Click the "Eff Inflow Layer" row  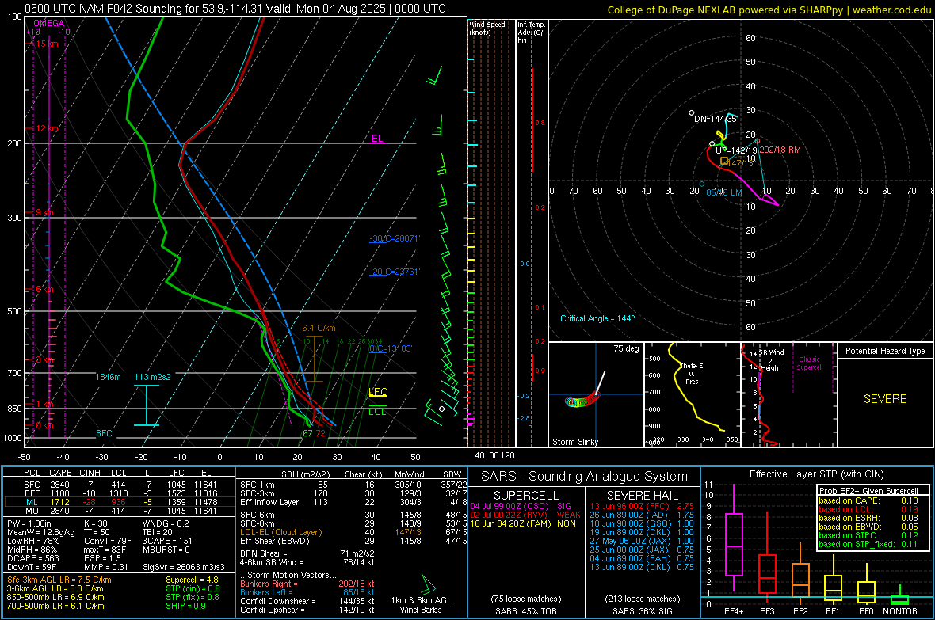click(x=353, y=502)
